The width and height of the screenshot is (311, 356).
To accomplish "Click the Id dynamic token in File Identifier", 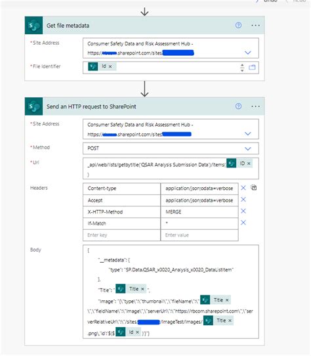I will tap(102, 66).
